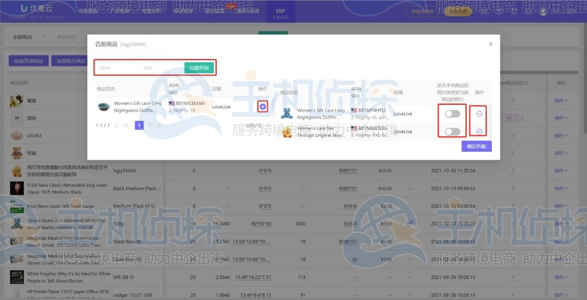Select the ASIN text B01M8JETOG

(373, 128)
